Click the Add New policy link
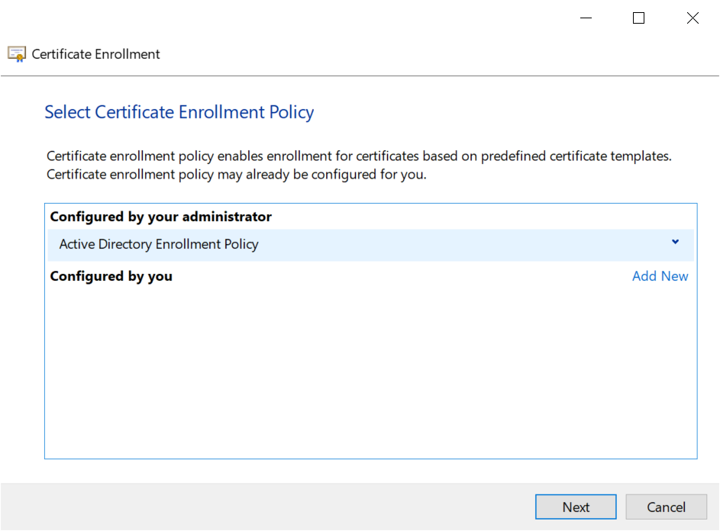The width and height of the screenshot is (720, 531). (x=660, y=276)
